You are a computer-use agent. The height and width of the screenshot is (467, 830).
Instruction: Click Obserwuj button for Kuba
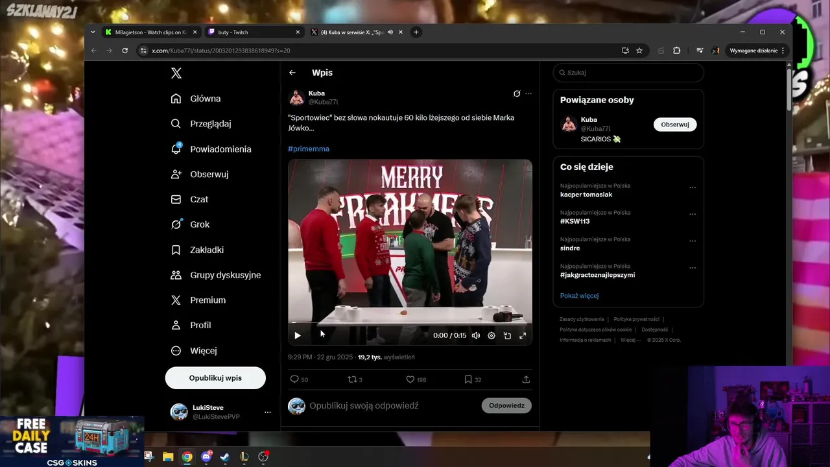(675, 125)
